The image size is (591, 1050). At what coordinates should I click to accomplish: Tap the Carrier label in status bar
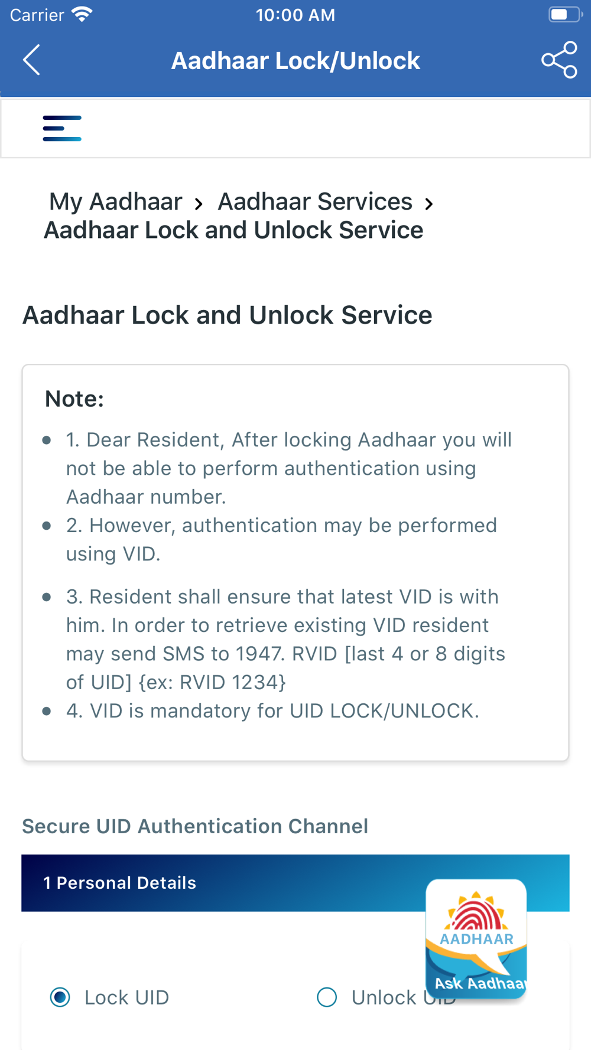[x=37, y=15]
